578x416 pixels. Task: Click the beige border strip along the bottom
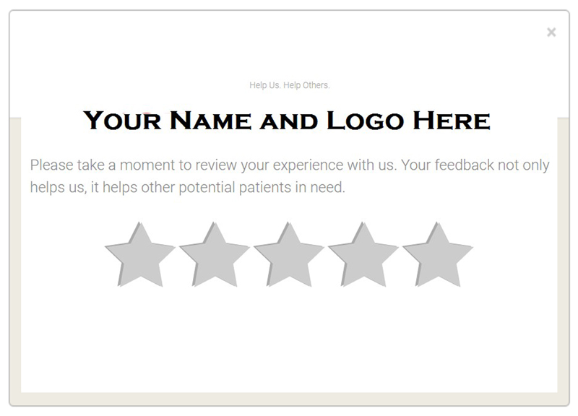pyautogui.click(x=290, y=399)
